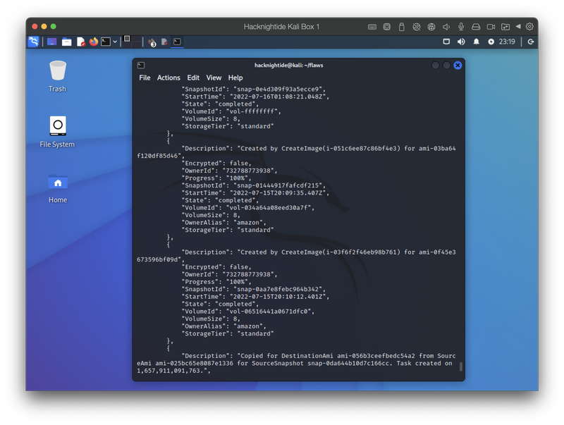This screenshot has width=564, height=425.
Task: Switch to the active terminal taskbar button
Action: (177, 42)
